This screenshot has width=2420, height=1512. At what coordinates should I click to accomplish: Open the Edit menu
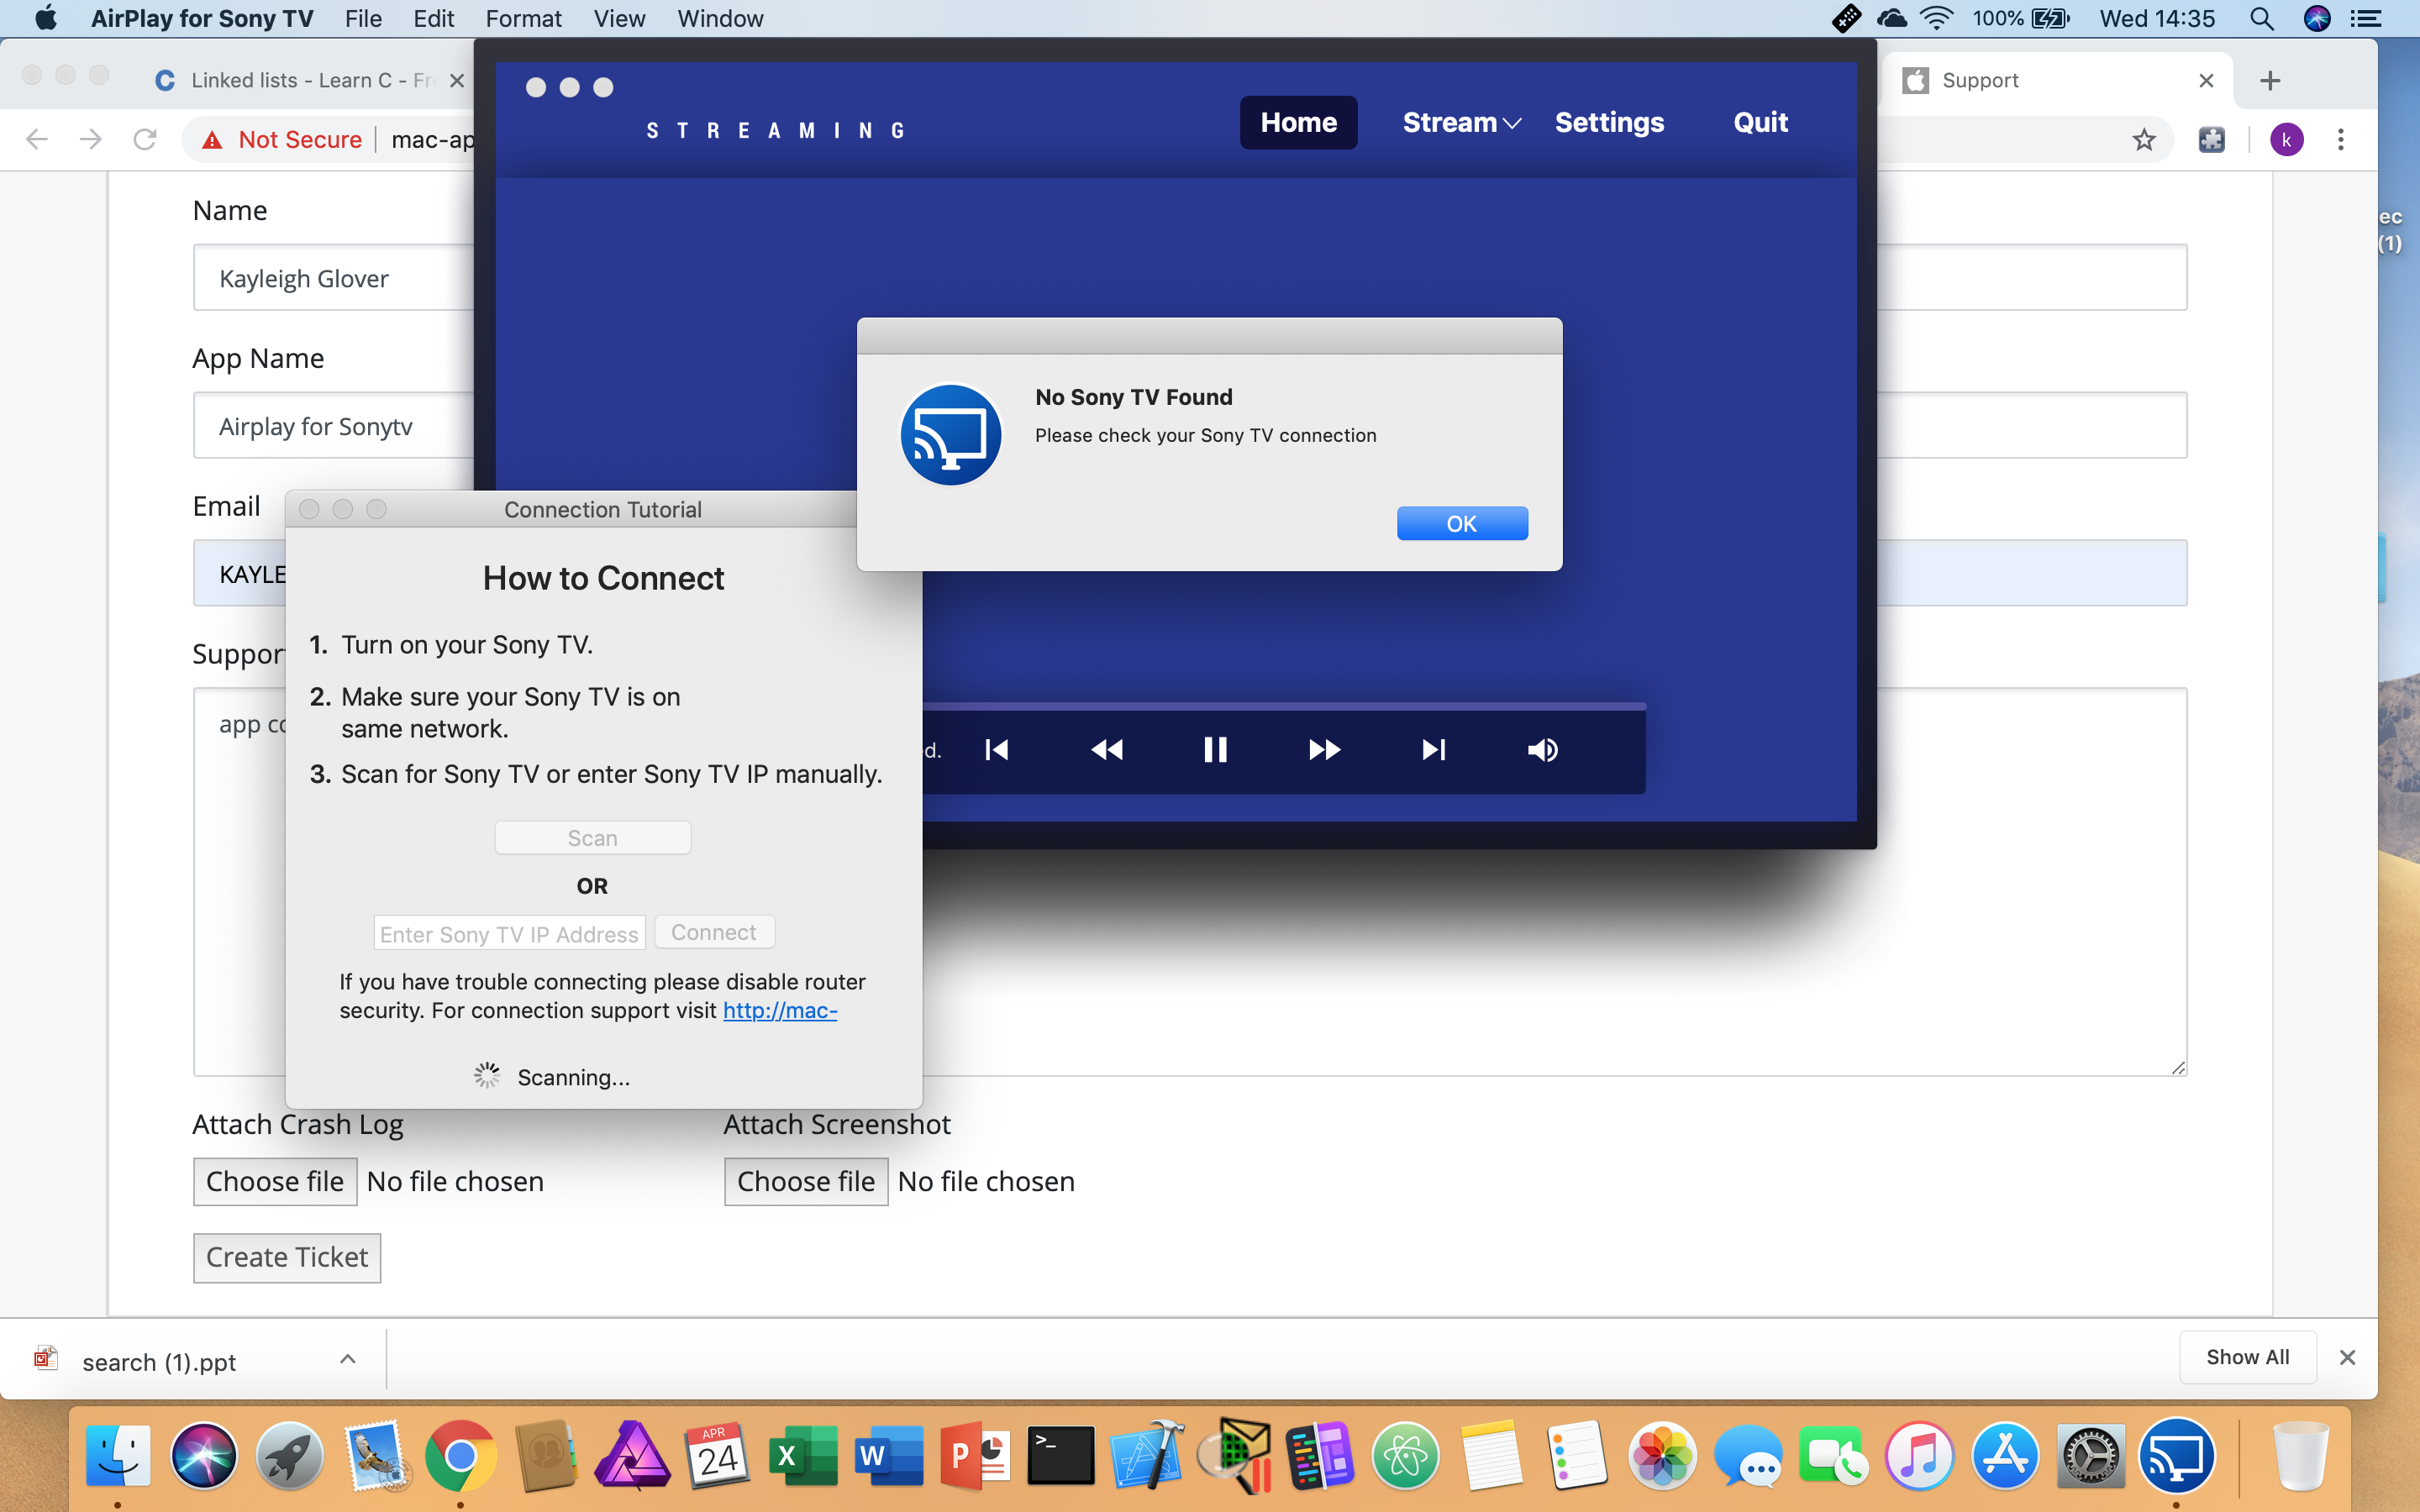[433, 18]
